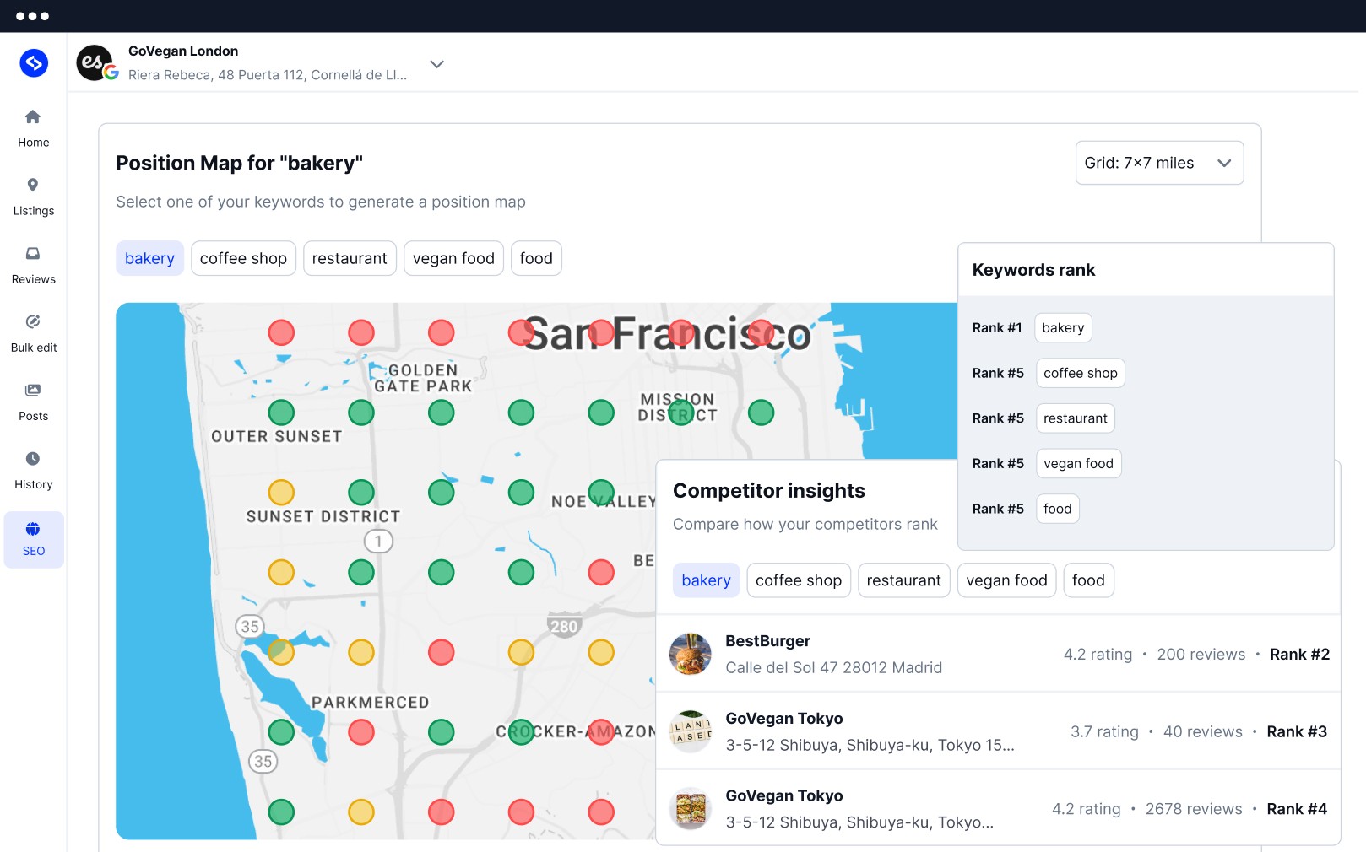Open Reviews inbox icon in sidebar
The height and width of the screenshot is (852, 1366).
click(x=33, y=254)
